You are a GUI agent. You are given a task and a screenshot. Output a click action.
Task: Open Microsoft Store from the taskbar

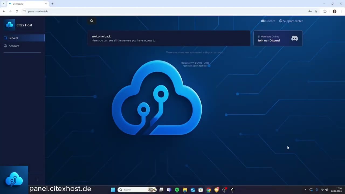pyautogui.click(x=201, y=190)
